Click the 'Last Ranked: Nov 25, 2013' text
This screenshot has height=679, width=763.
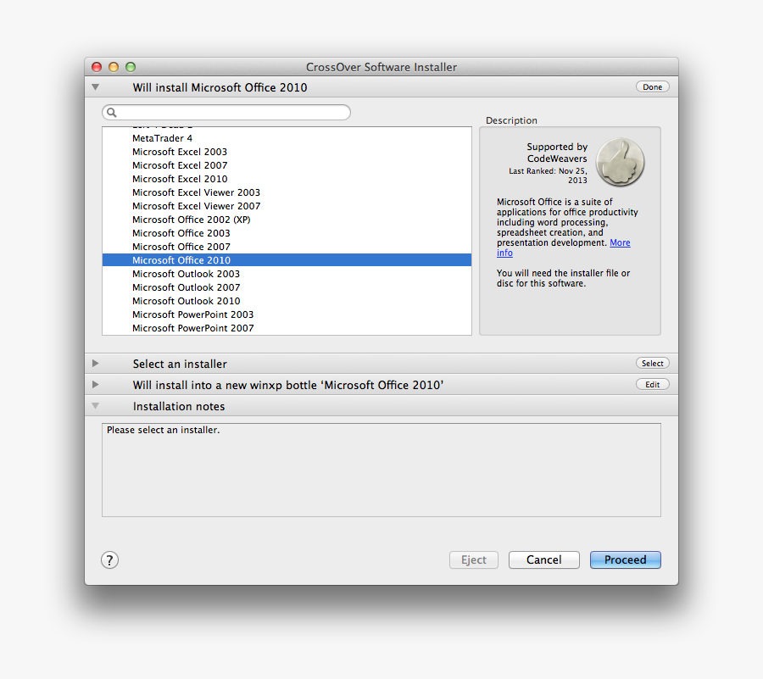pyautogui.click(x=548, y=175)
